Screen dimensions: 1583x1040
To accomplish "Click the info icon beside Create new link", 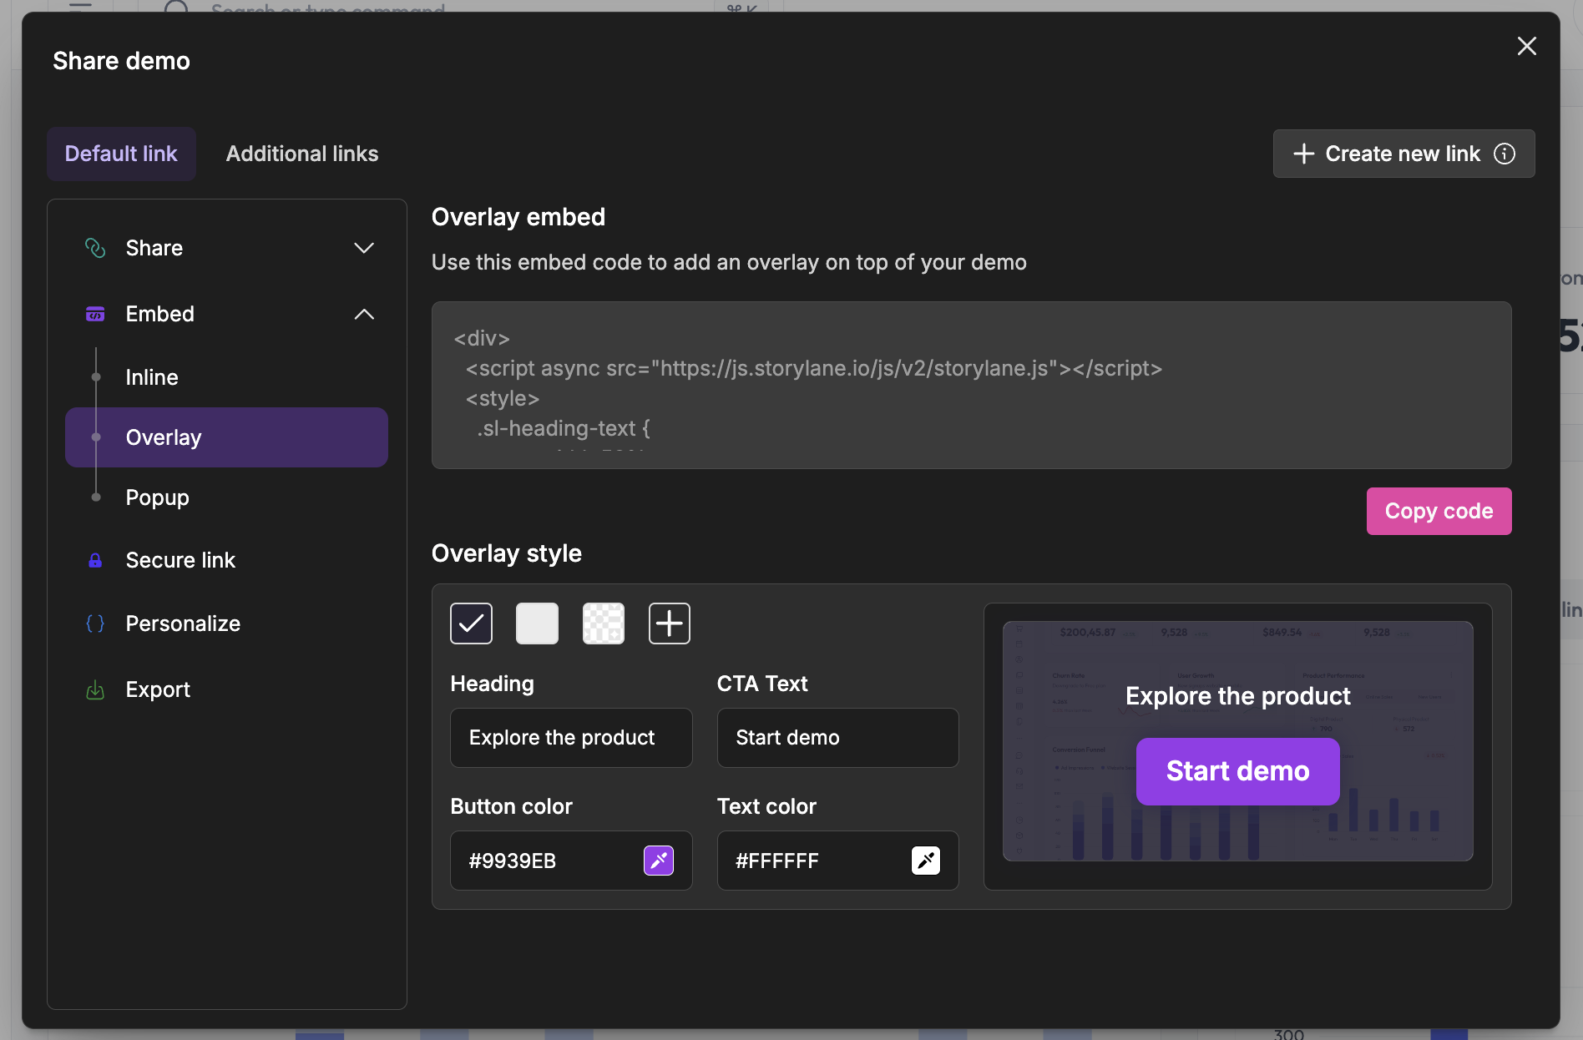I will coord(1505,154).
